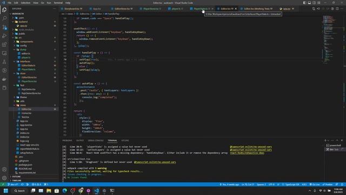Open Run and Debug view

[4, 36]
